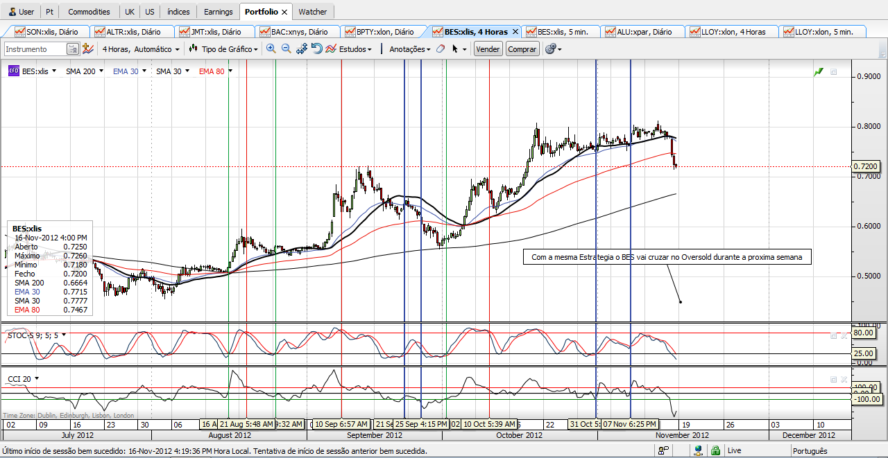The image size is (888, 458).
Task: Close the BES:xlis, 4 Horas chart tab
Action: click(515, 32)
